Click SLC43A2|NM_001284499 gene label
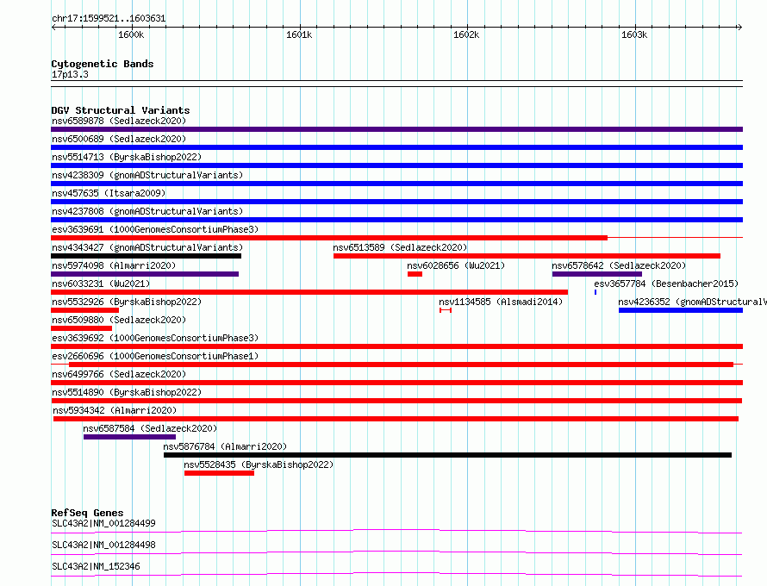The image size is (767, 586). tap(103, 523)
